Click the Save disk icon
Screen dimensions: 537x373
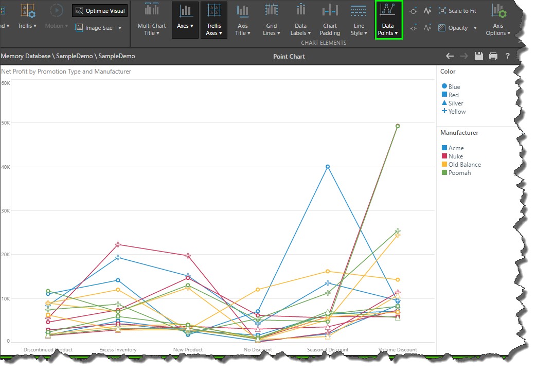479,56
